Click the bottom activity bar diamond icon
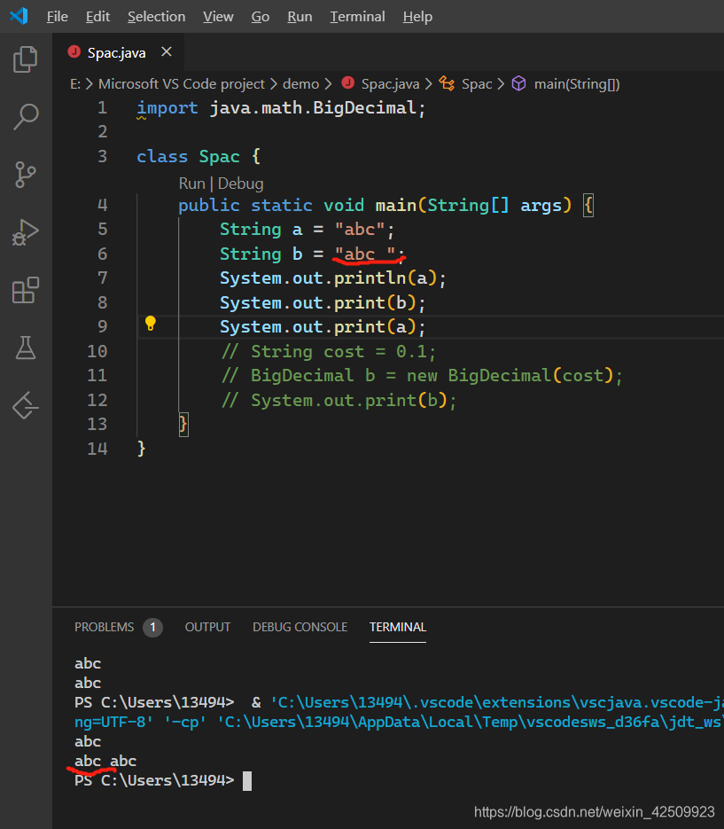724x829 pixels. point(26,405)
